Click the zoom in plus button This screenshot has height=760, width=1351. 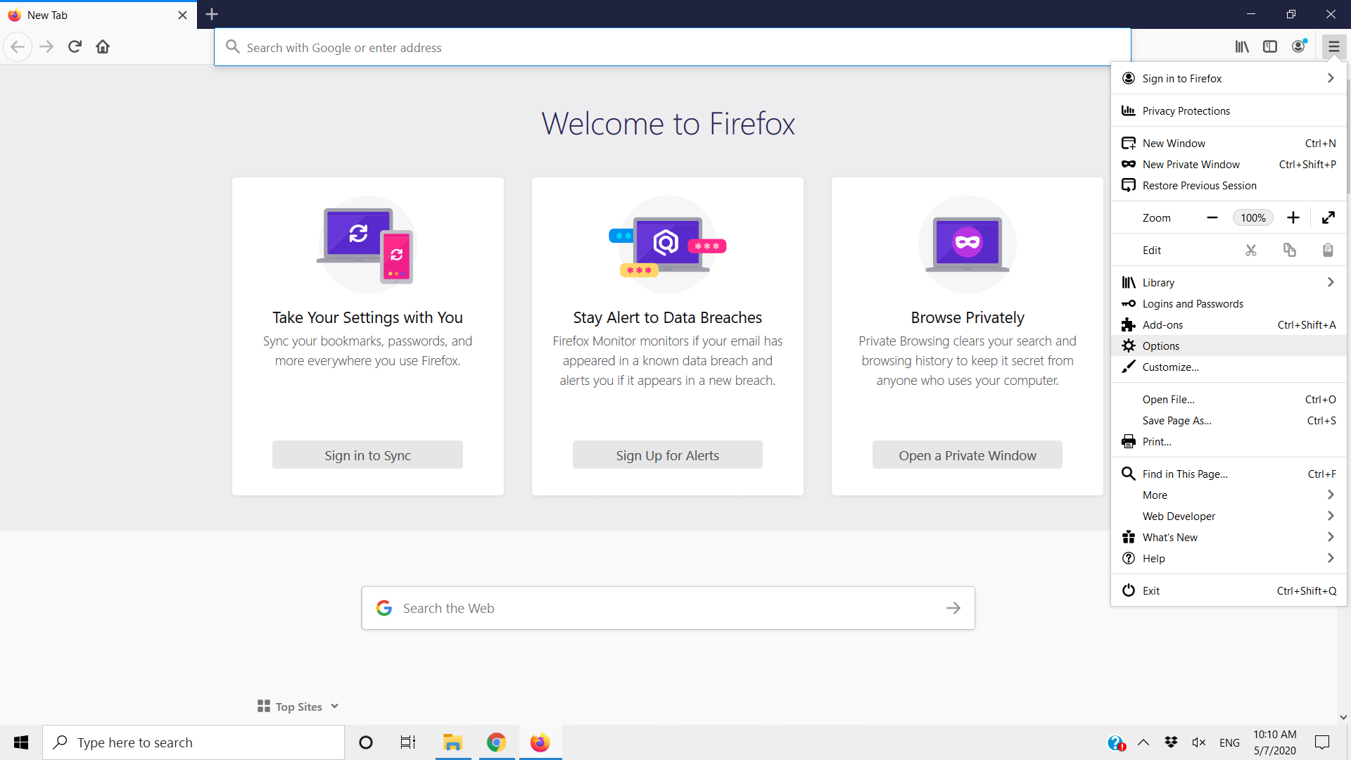click(x=1293, y=217)
